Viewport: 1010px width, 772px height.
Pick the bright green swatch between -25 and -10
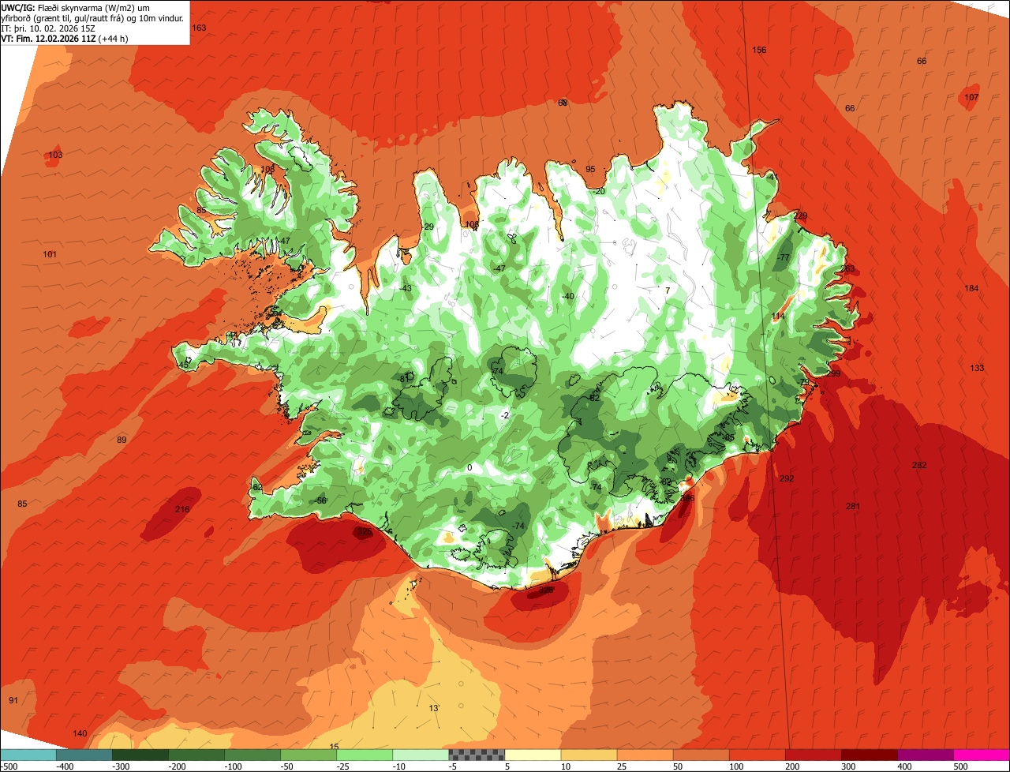365,755
